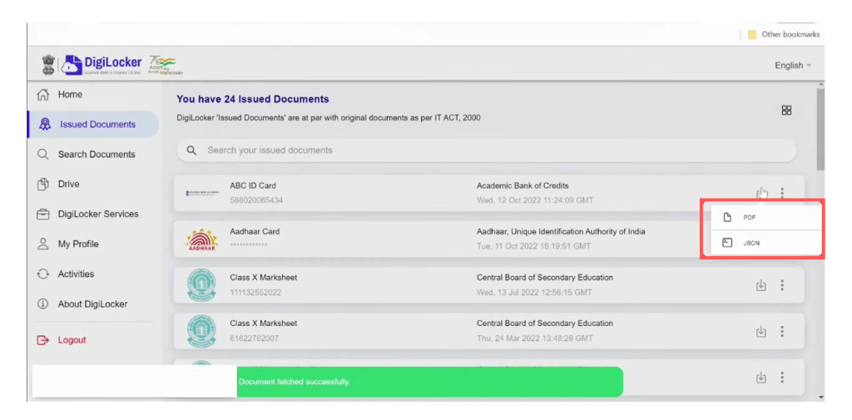Click timestamp Tue, 11 Oct 2022 15:19:51 GMT
Viewport: 852px width, 420px height.
[x=533, y=247]
